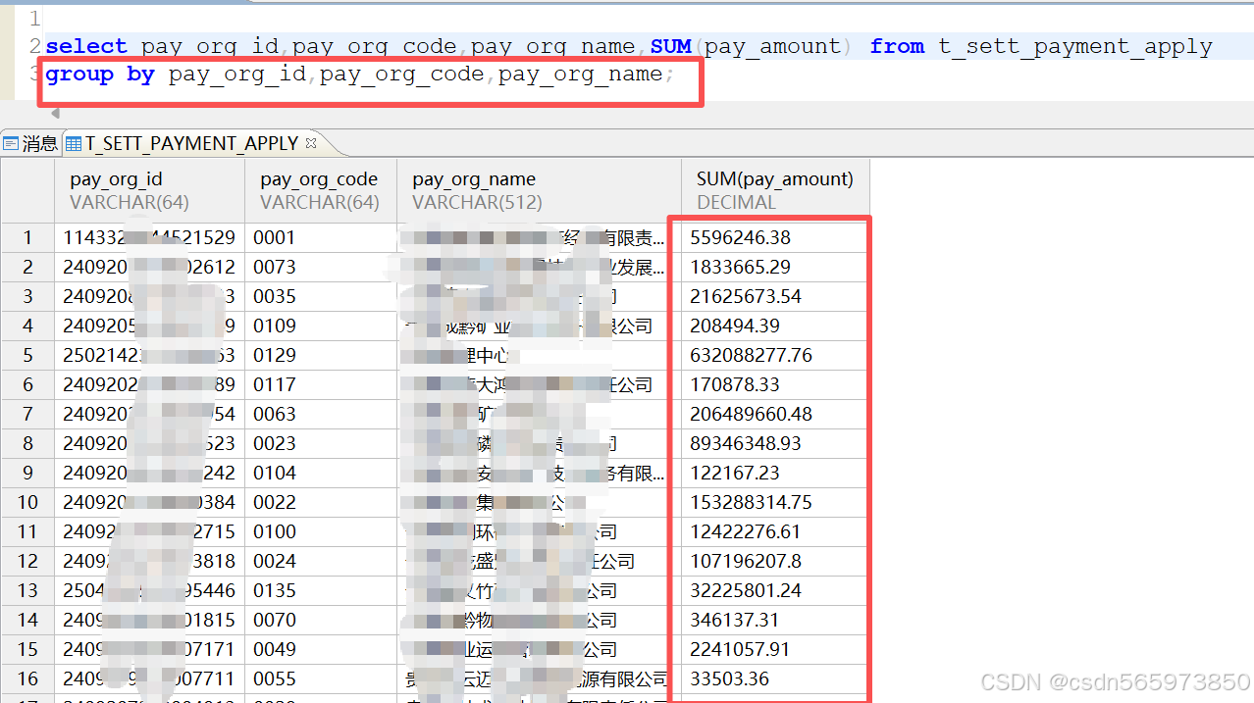
Task: Click the pay_org_name column header
Action: 539,190
